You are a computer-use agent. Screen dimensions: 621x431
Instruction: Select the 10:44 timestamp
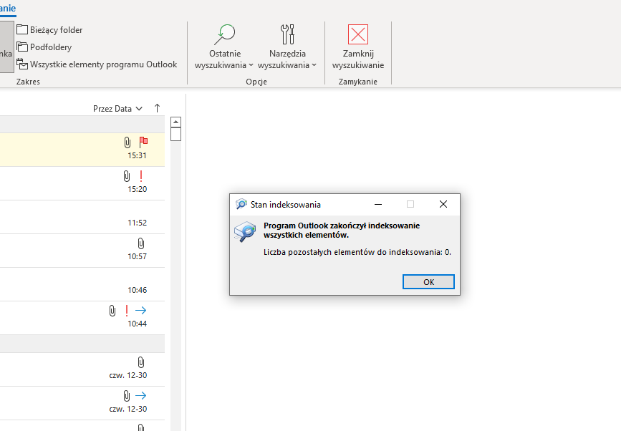click(137, 324)
